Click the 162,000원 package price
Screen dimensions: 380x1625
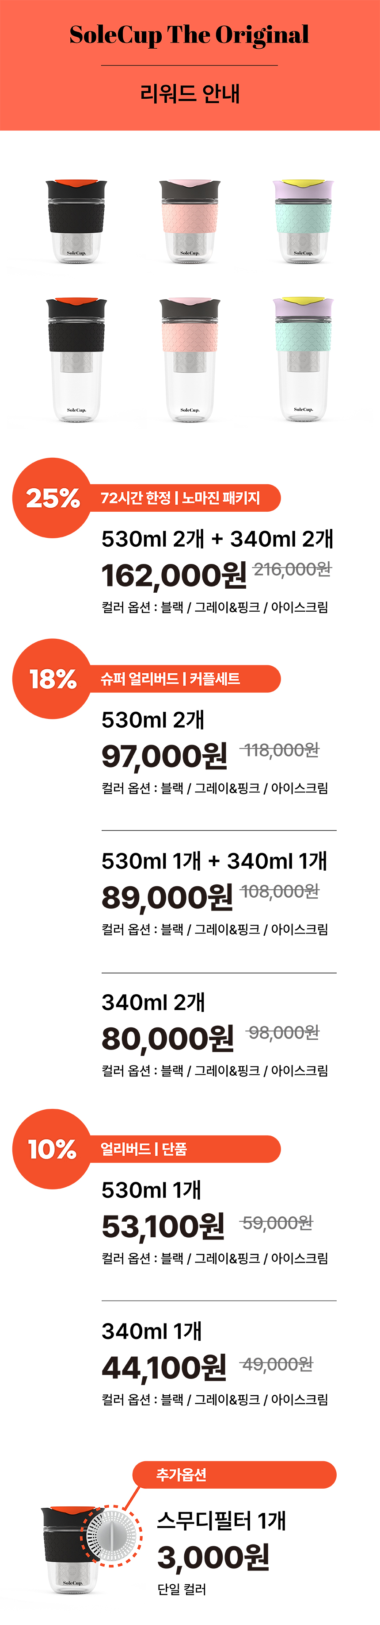[174, 575]
